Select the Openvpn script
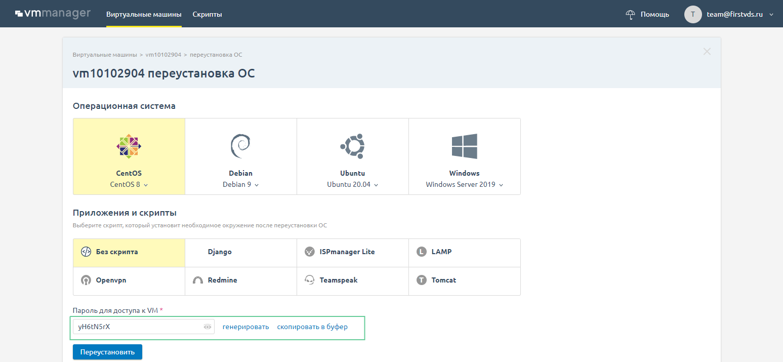This screenshot has height=362, width=783. click(x=129, y=281)
